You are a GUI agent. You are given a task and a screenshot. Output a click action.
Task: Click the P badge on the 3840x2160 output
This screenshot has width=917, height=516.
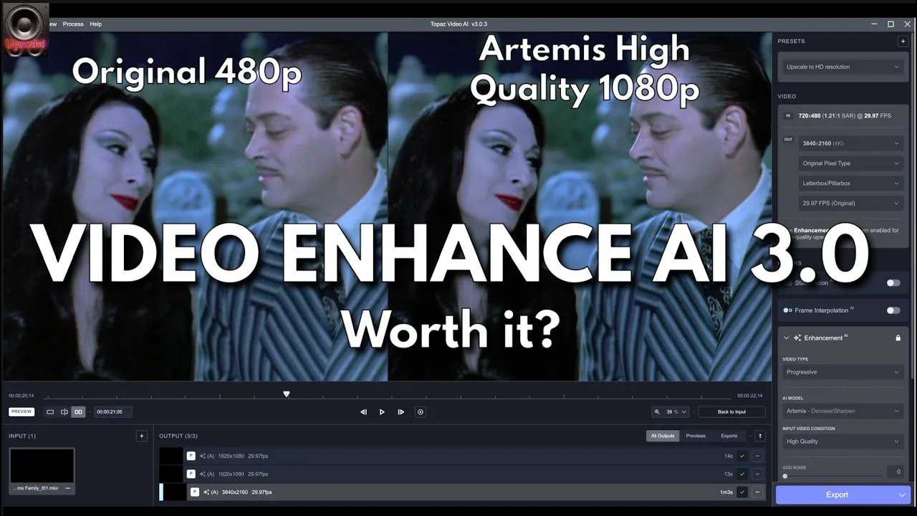tap(195, 492)
